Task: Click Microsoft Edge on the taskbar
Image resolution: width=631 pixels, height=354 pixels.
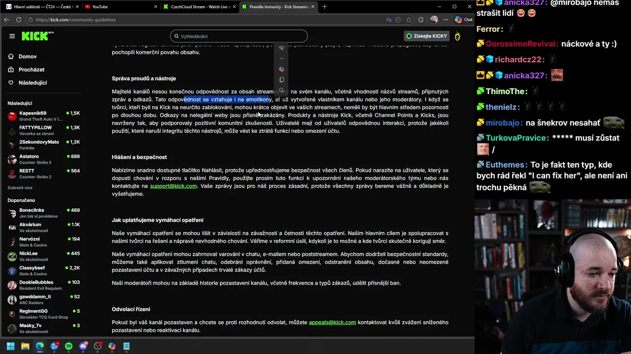Action: coord(39,346)
